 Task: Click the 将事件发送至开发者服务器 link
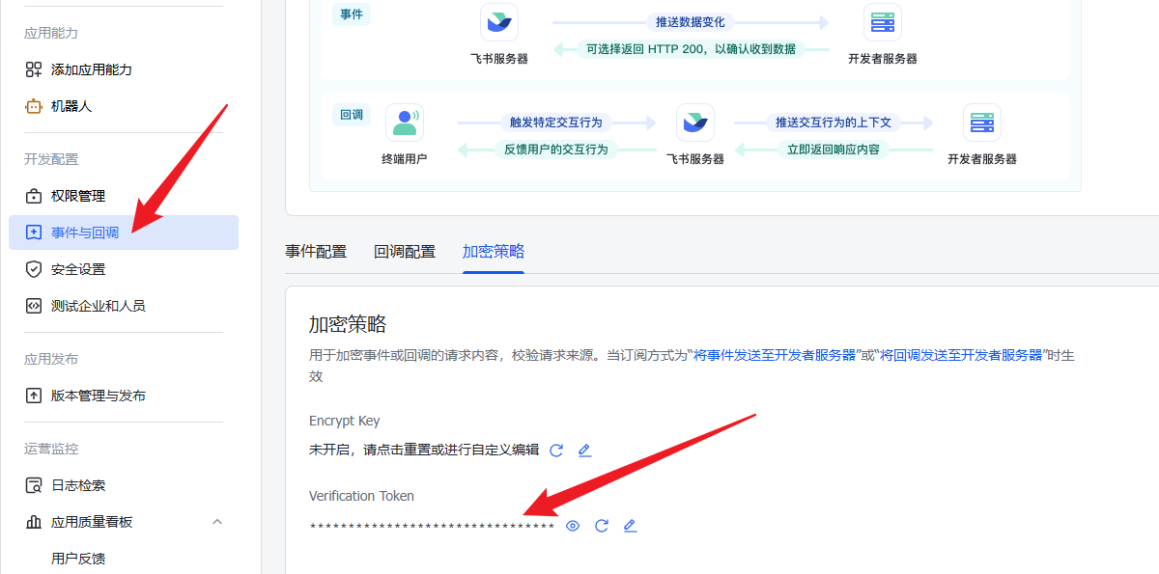[x=775, y=355]
